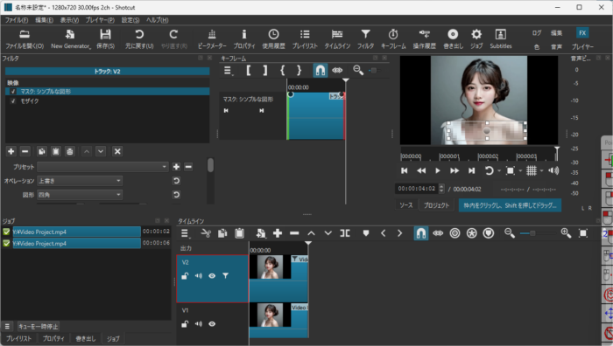Click the キューを一時停止 button
613x346 pixels.
[x=39, y=326]
